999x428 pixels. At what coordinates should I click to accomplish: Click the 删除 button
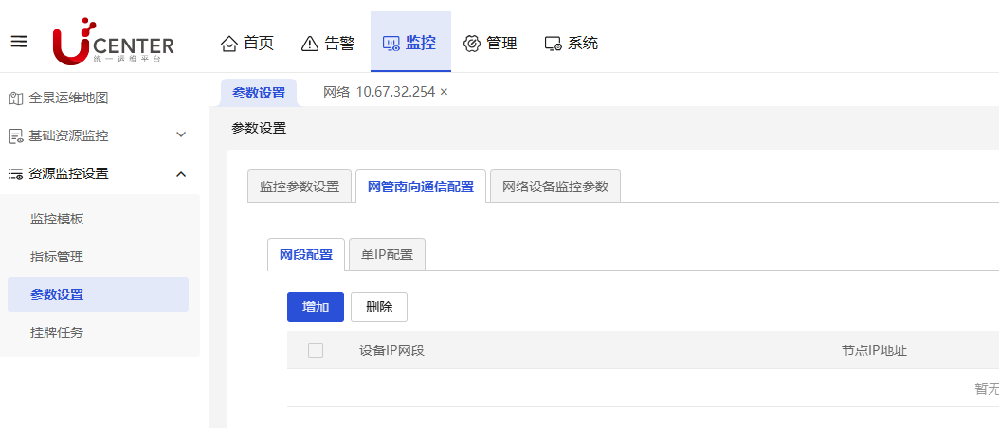[379, 307]
